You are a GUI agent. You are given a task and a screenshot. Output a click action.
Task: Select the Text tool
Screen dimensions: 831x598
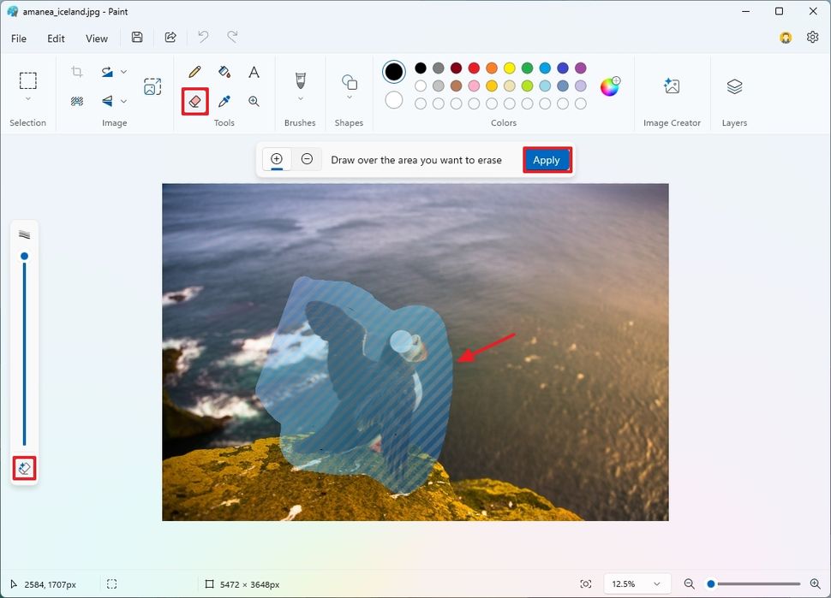click(x=254, y=71)
